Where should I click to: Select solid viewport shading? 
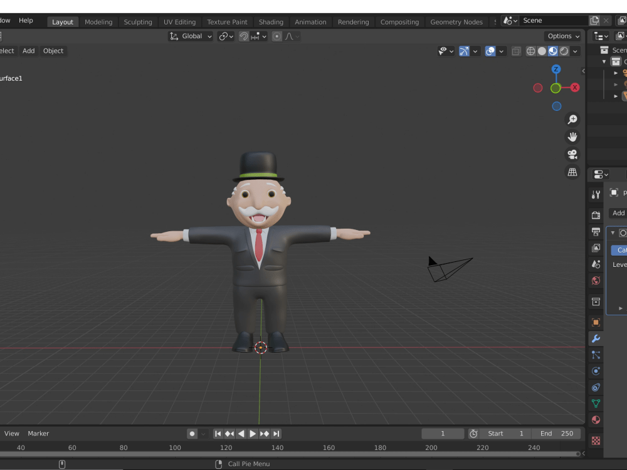[542, 51]
